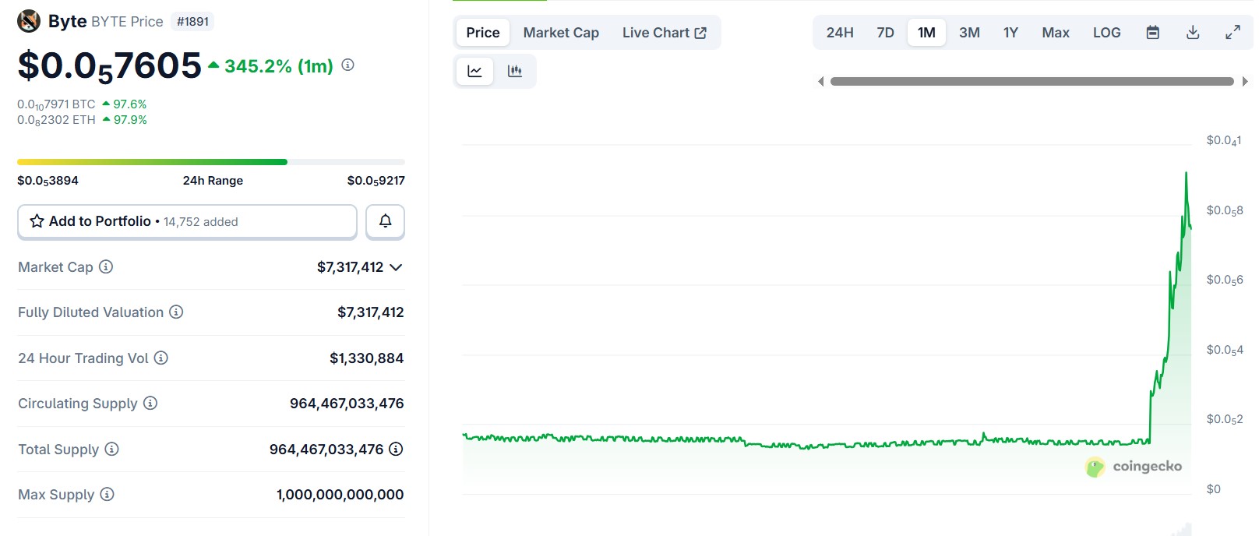Open the calendar date range picker
Viewport: 1259px width, 536px height.
coord(1153,33)
